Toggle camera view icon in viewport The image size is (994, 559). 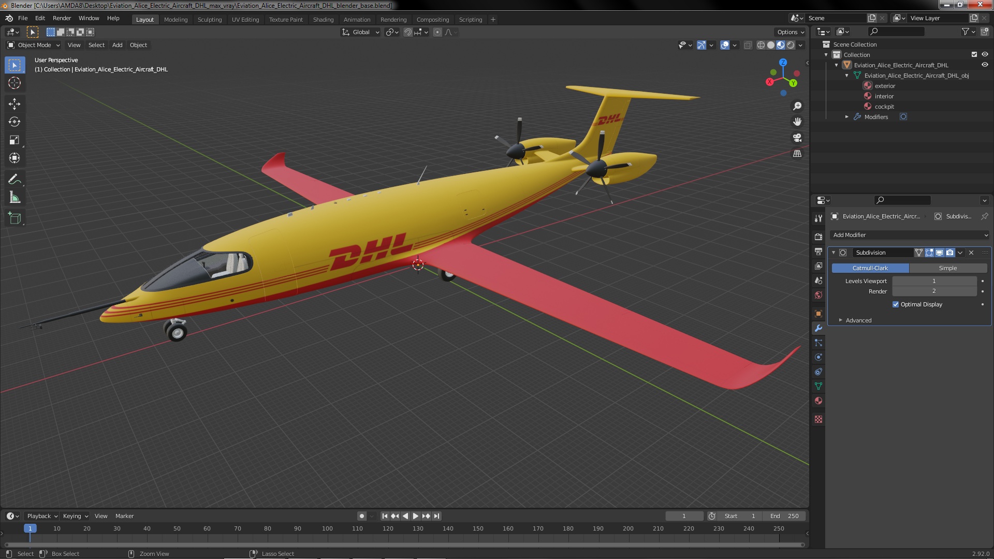(797, 138)
